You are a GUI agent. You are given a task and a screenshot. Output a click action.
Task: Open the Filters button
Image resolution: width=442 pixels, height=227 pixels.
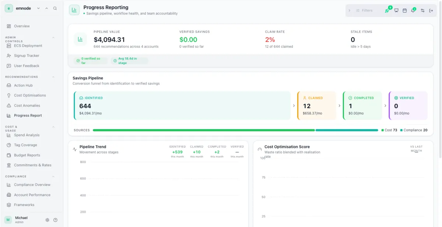coord(364,10)
